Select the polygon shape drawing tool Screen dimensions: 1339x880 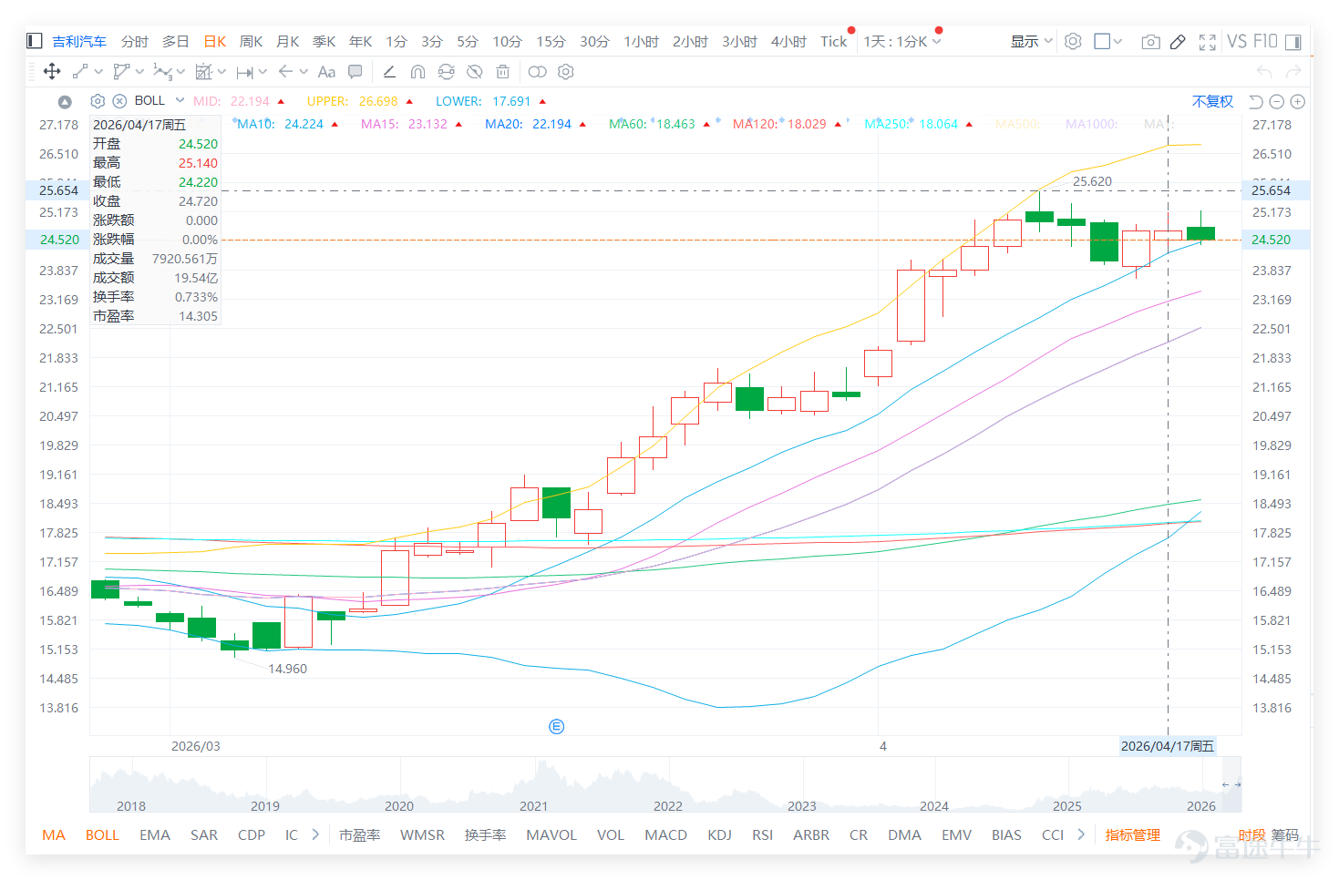[120, 71]
